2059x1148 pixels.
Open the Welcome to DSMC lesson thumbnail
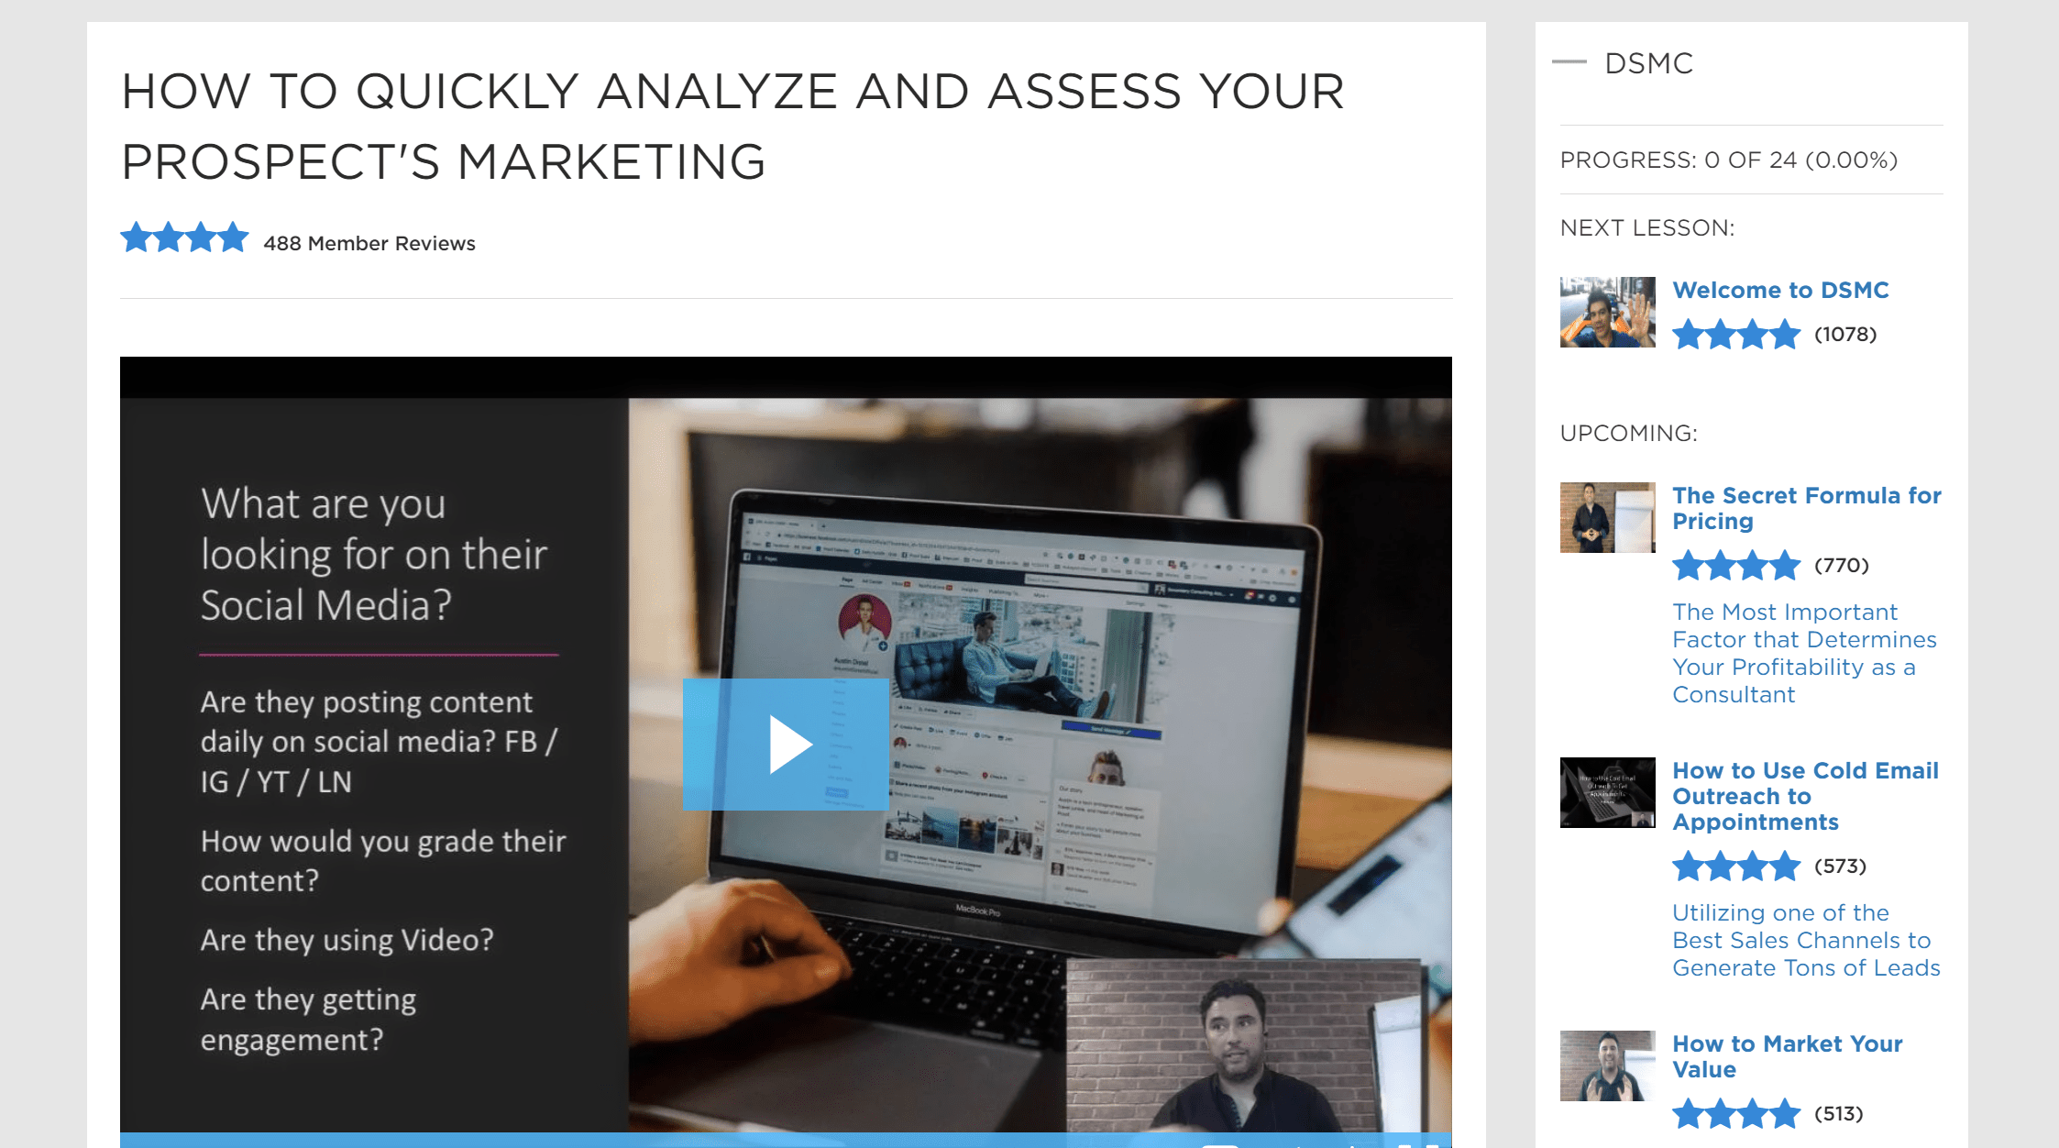point(1607,310)
